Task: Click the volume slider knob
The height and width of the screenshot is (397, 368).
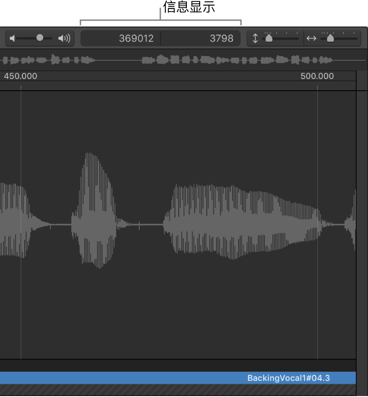Action: (x=40, y=38)
